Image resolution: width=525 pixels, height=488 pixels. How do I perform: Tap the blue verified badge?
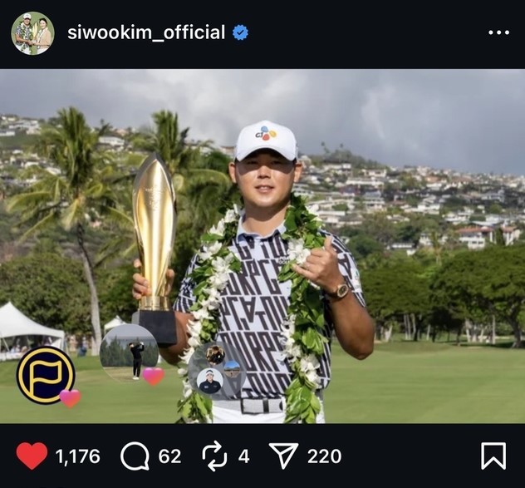[x=240, y=33]
